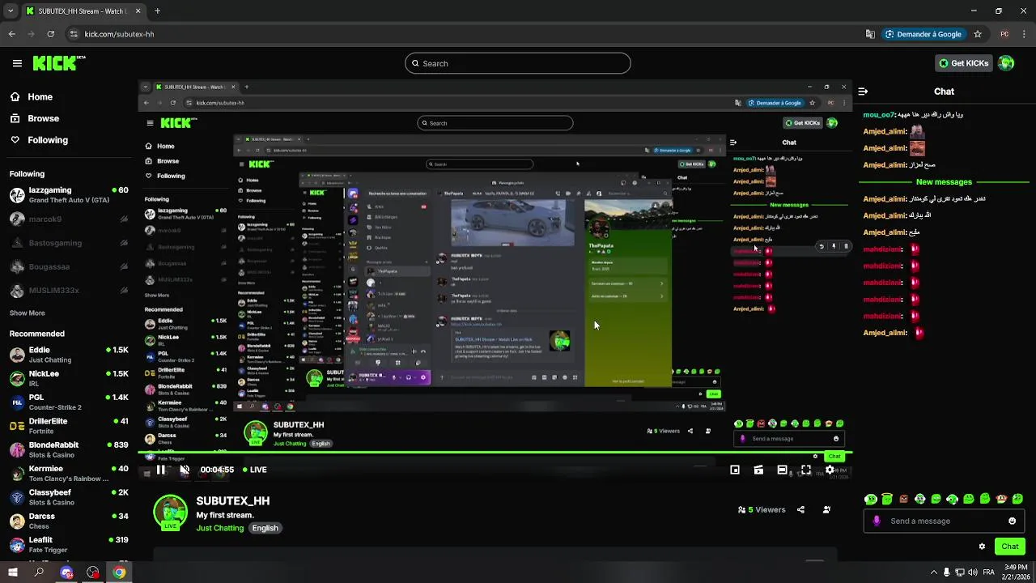1036x583 pixels.
Task: Open MUSLIM333x followed channel
Action: [x=69, y=291]
